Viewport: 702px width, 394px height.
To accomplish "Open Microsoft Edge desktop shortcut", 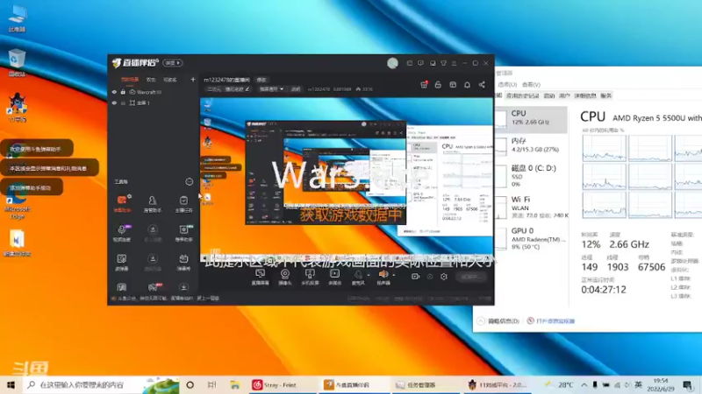I will tap(17, 207).
